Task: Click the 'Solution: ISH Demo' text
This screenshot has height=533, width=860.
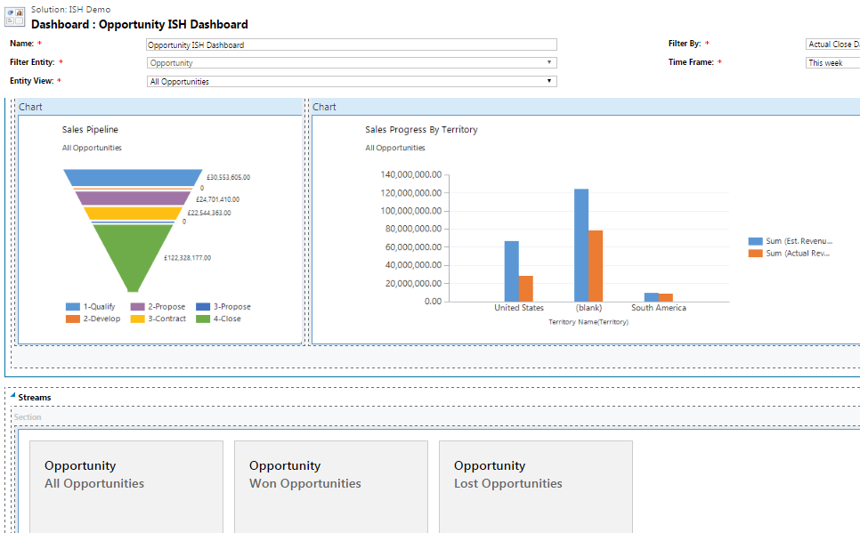Action: (x=70, y=9)
